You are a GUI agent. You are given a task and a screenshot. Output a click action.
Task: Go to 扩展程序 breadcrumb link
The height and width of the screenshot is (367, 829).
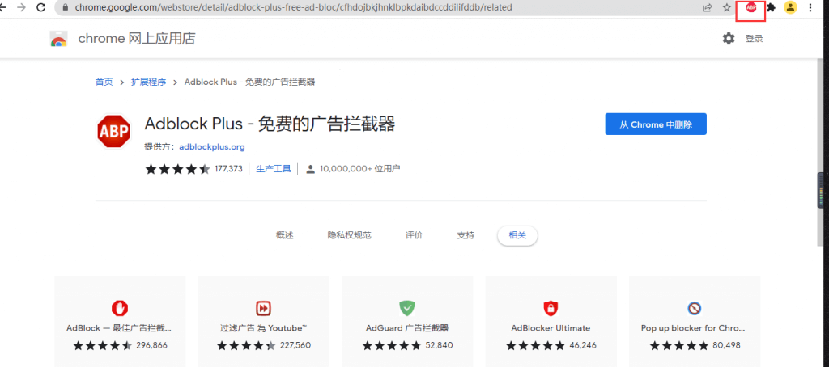149,82
